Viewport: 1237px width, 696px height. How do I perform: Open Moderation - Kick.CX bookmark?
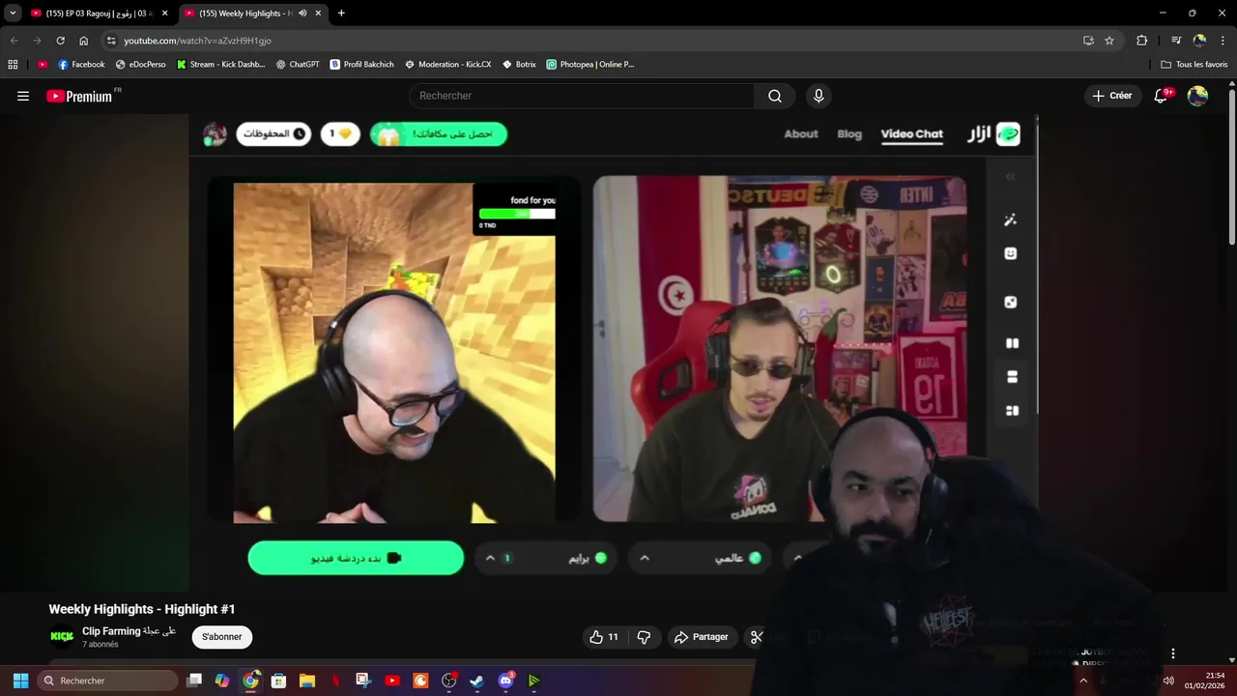click(447, 65)
